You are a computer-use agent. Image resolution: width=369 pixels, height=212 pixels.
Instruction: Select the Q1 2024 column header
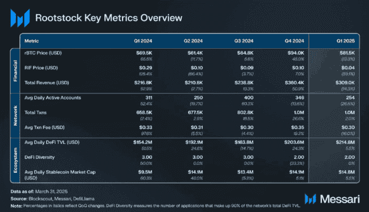click(143, 41)
